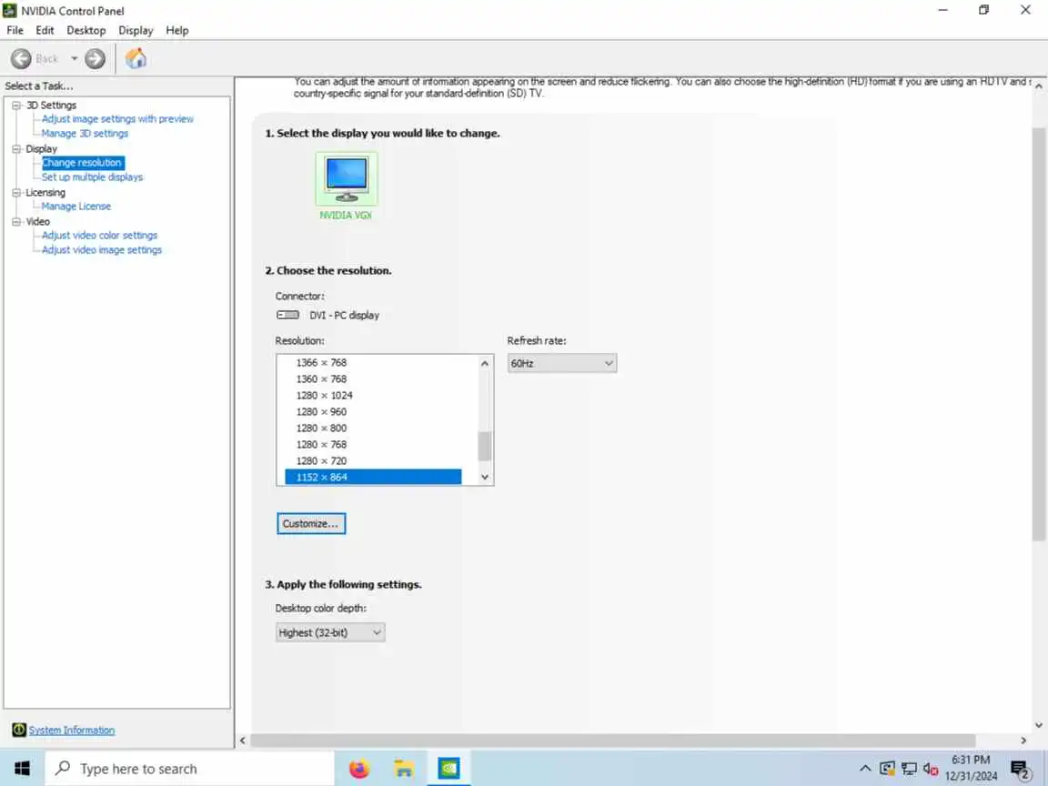Open the notification center icon
Viewport: 1048px width, 786px height.
click(x=1021, y=770)
